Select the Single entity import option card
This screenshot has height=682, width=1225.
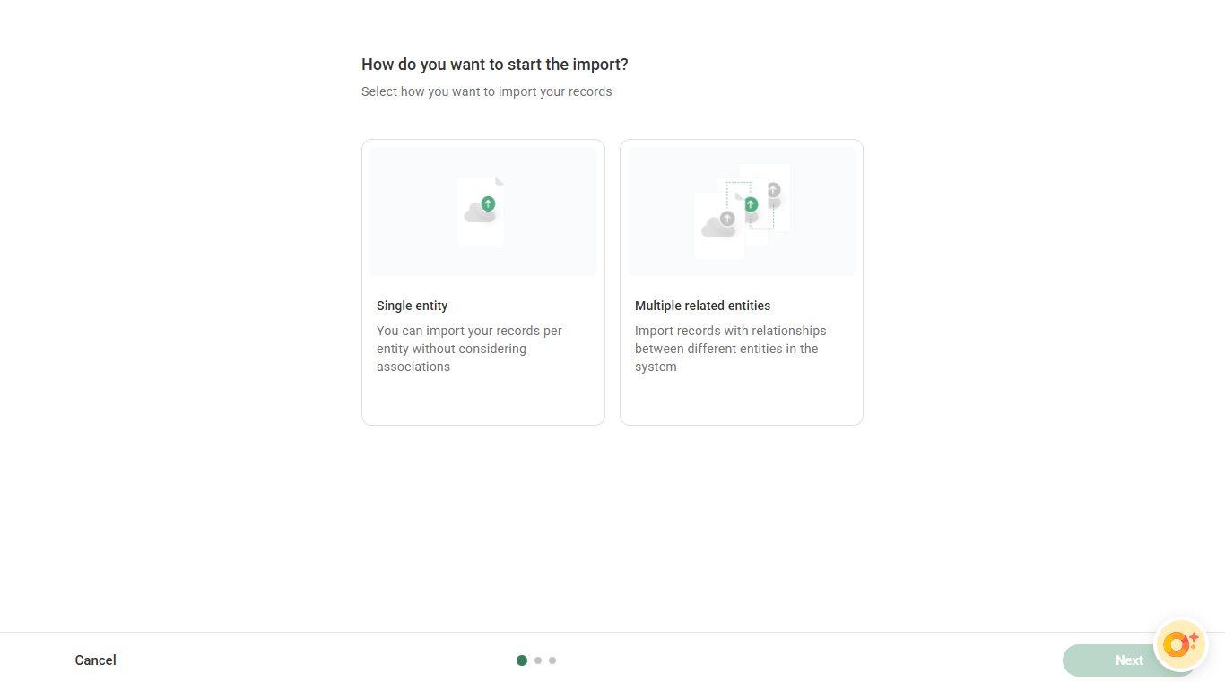482,281
